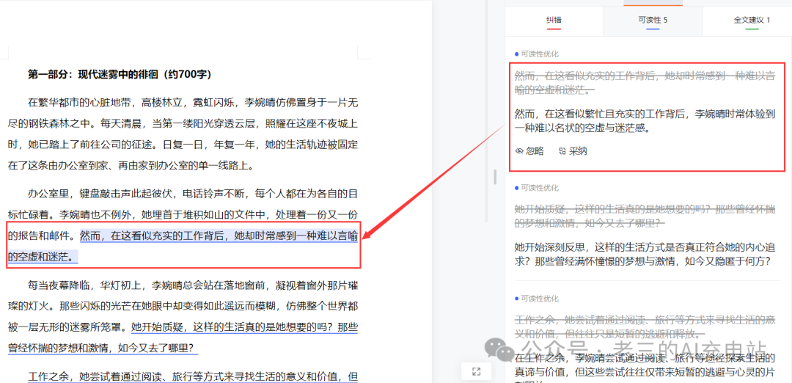Click the paragraph starting 在繁华都市的心脏地带

(x=183, y=134)
